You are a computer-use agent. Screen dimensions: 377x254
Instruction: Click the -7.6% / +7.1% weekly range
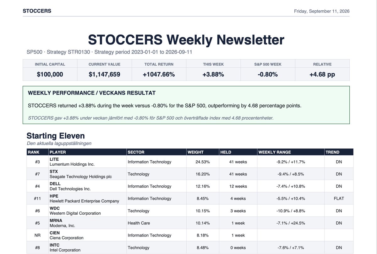pyautogui.click(x=291, y=247)
